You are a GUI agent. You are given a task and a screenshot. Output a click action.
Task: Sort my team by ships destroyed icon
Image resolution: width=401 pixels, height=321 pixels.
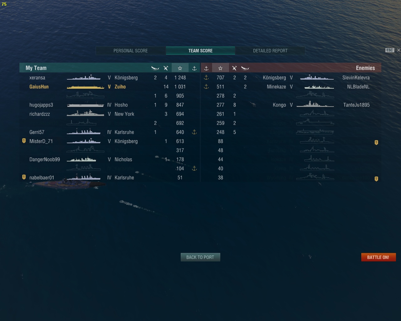pos(166,68)
